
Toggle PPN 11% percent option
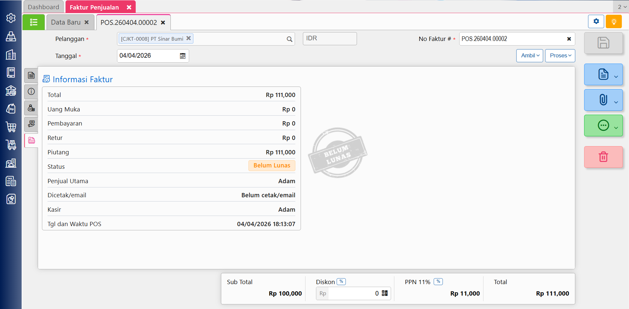[x=438, y=281]
